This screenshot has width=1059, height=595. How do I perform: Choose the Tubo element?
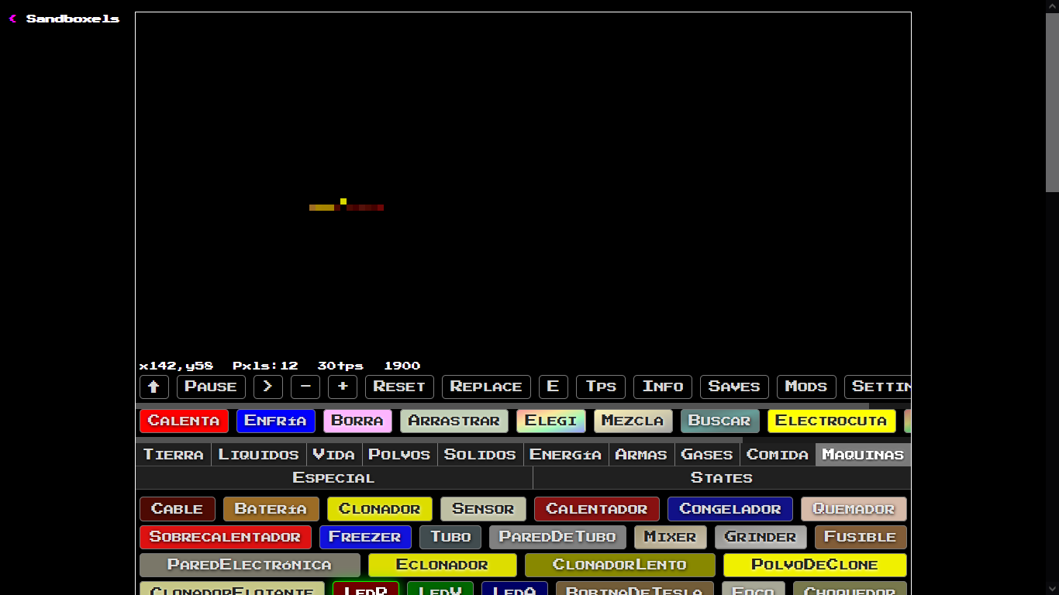tap(450, 537)
